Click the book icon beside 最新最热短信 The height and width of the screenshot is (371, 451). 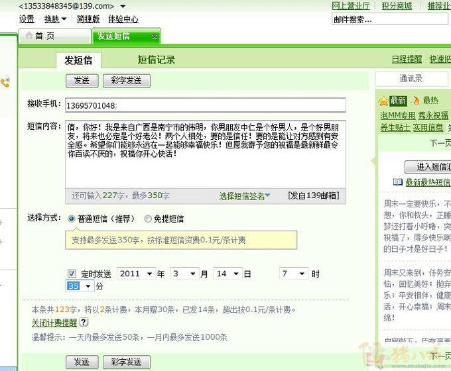click(x=398, y=182)
